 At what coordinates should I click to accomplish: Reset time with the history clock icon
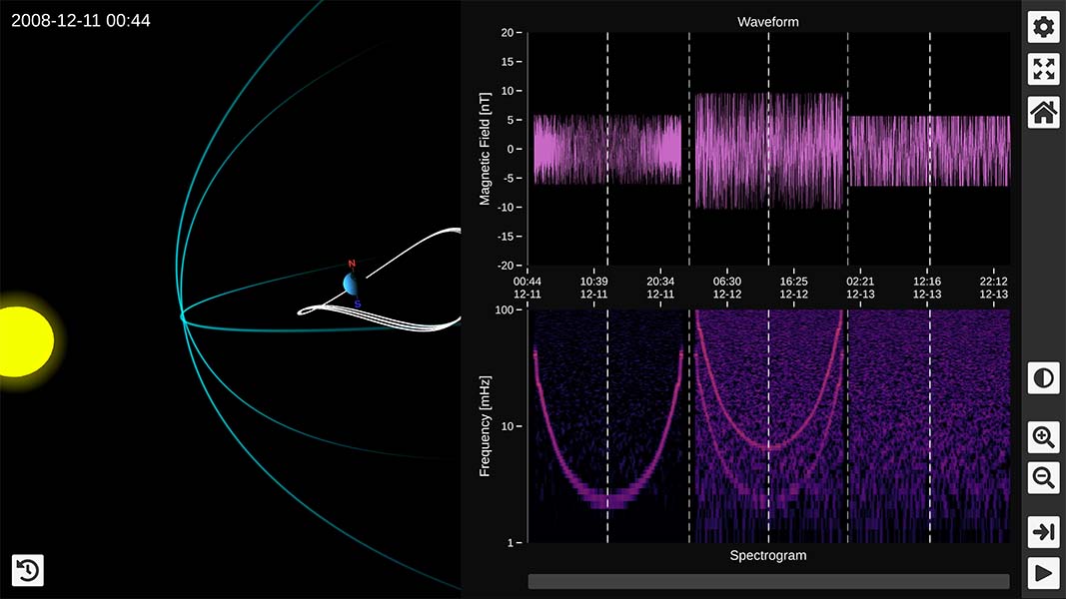(x=28, y=570)
